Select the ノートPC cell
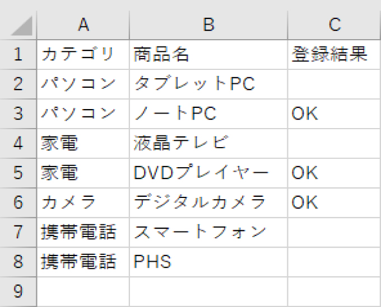Image resolution: width=381 pixels, height=307 pixels. pos(208,114)
